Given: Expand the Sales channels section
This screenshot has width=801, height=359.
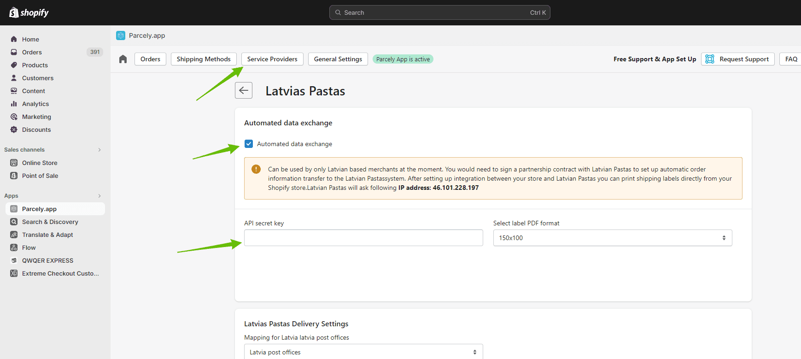Looking at the screenshot, I should tap(99, 150).
